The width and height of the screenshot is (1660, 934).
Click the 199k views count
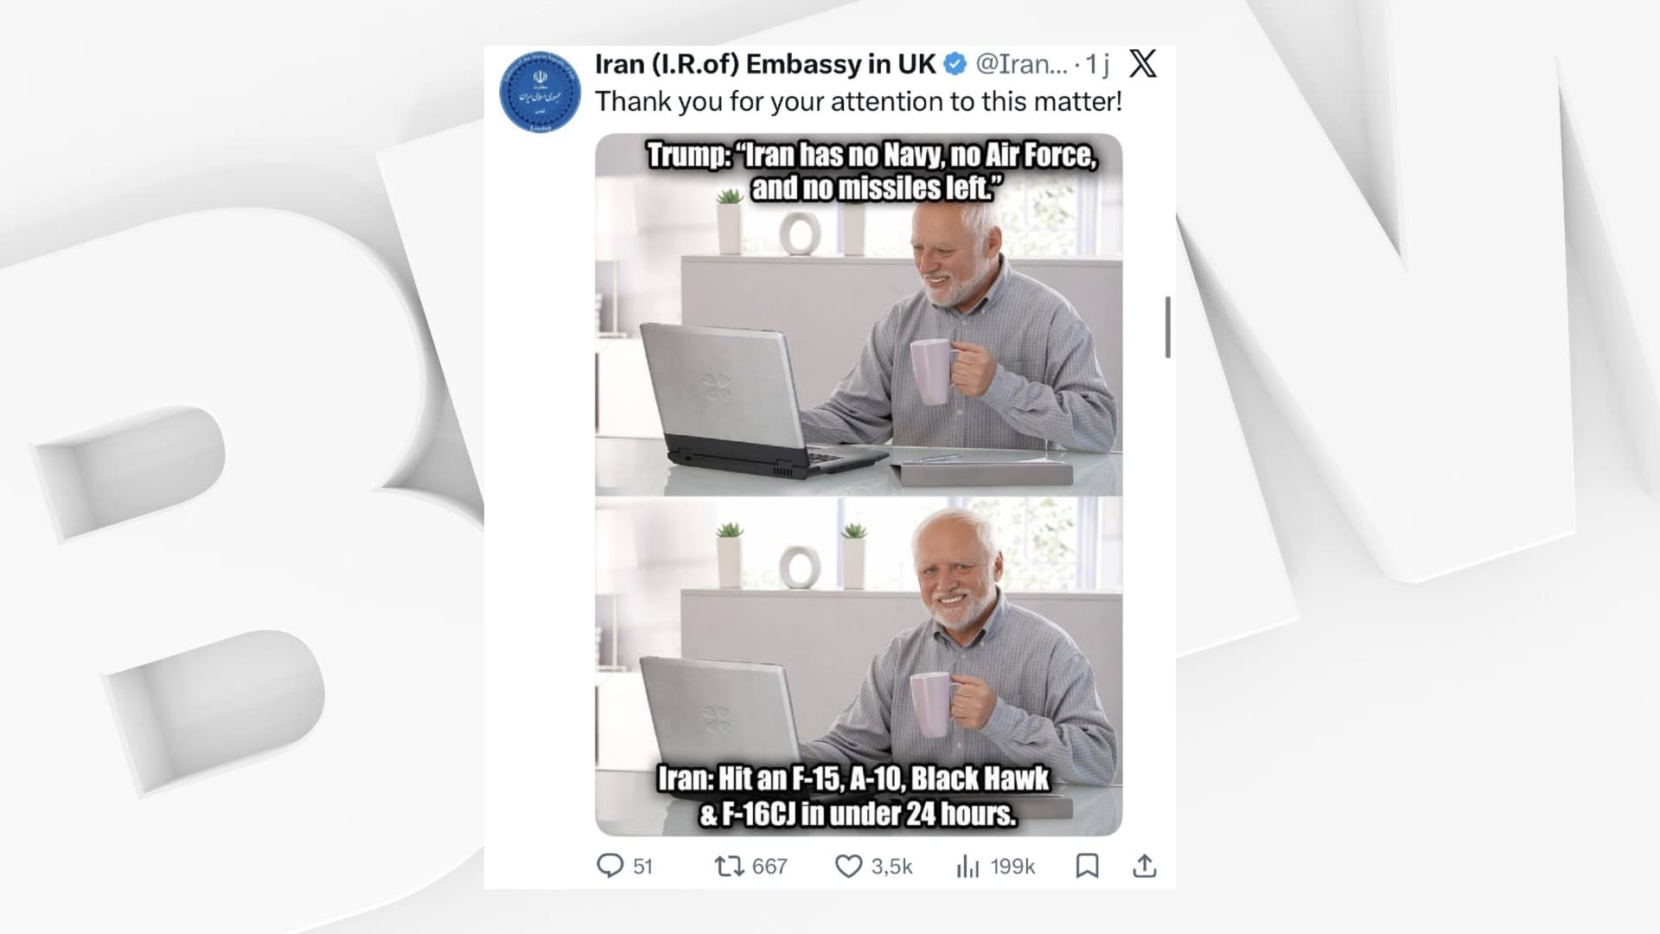pyautogui.click(x=1012, y=867)
